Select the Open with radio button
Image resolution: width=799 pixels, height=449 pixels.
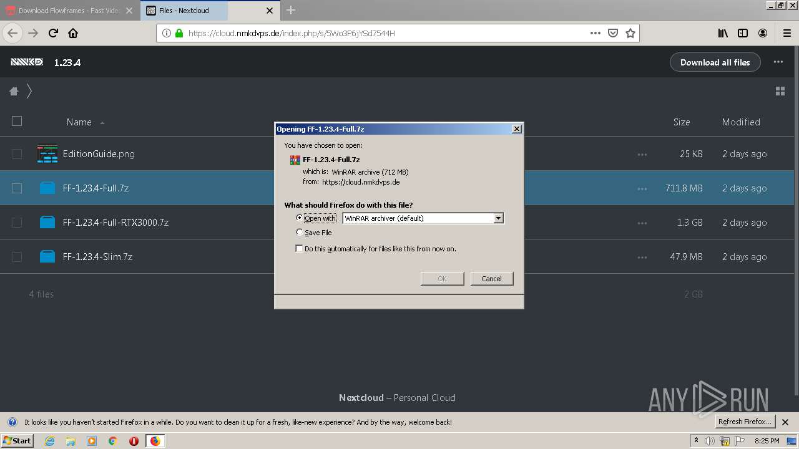[300, 218]
